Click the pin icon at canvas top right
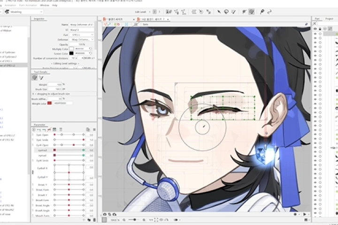The image size is (338, 225). click(306, 24)
